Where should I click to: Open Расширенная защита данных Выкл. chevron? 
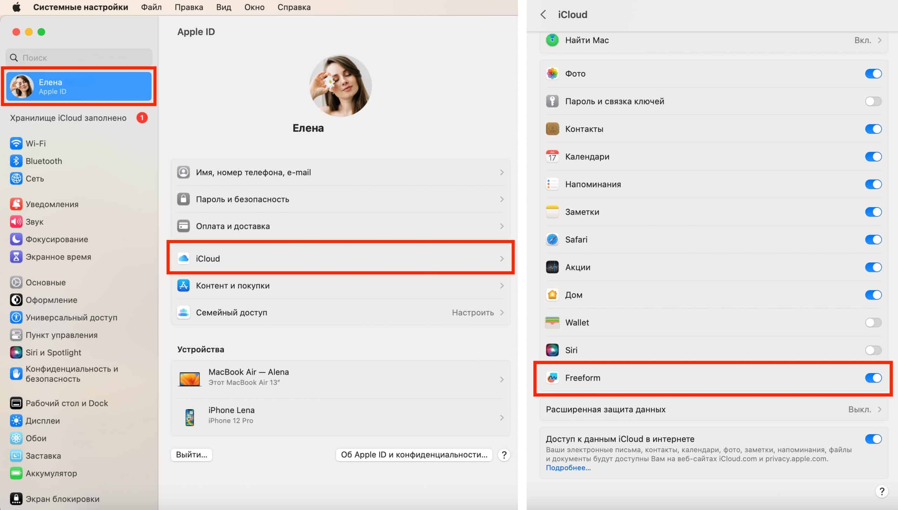click(879, 409)
